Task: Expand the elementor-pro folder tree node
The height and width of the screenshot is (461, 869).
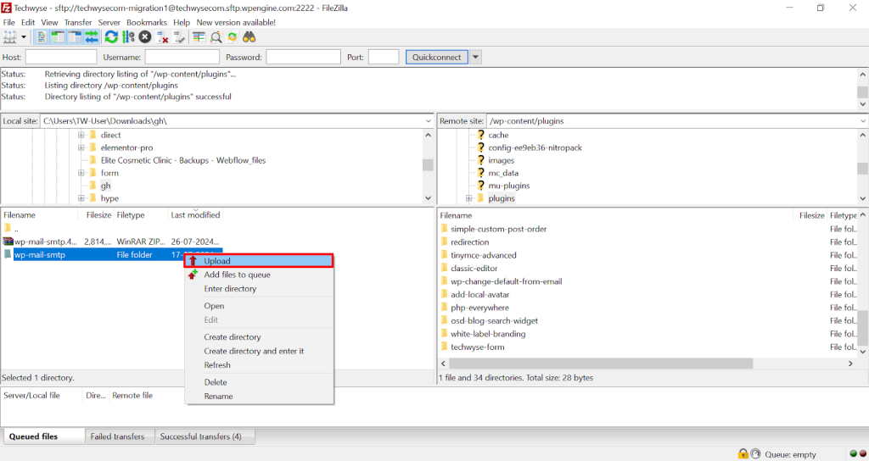Action: tap(81, 147)
